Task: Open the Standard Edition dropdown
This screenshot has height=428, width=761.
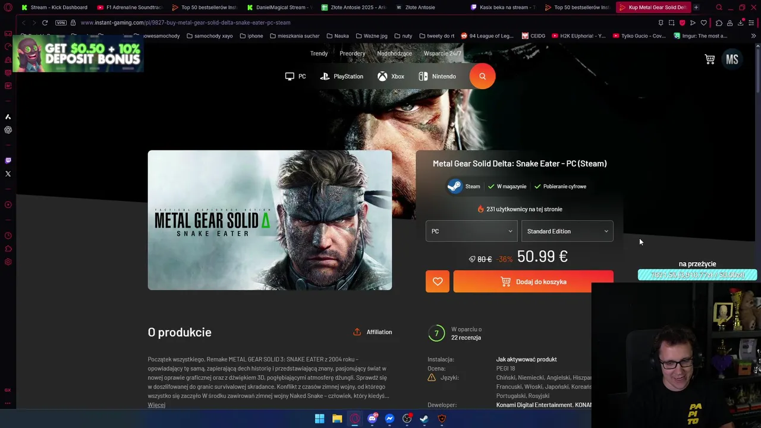Action: pyautogui.click(x=567, y=231)
